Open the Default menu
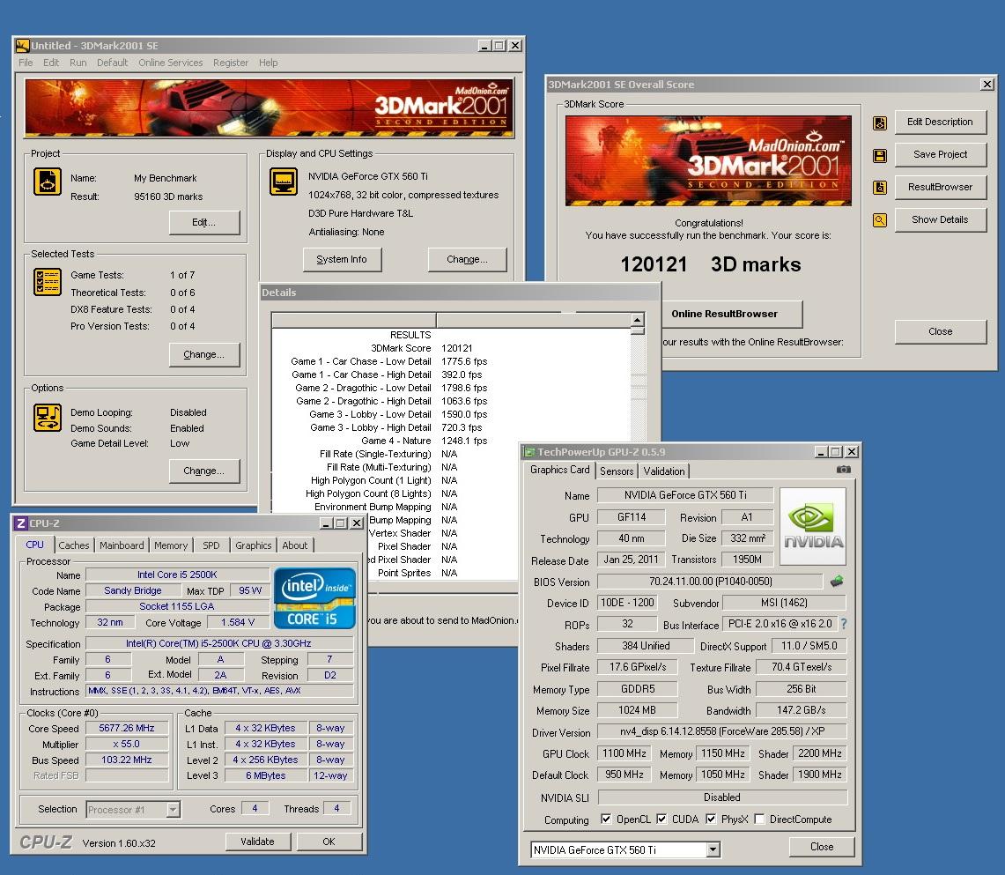This screenshot has width=1005, height=875. [x=112, y=63]
